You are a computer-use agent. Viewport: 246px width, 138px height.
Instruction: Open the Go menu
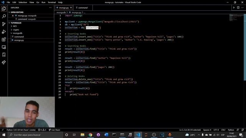[38, 2]
